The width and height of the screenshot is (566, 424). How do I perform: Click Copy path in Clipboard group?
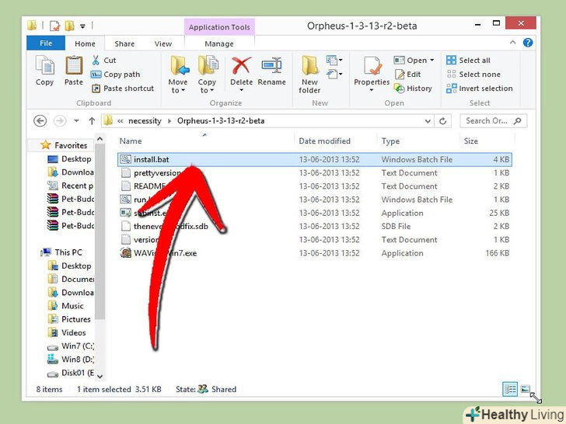coord(121,75)
